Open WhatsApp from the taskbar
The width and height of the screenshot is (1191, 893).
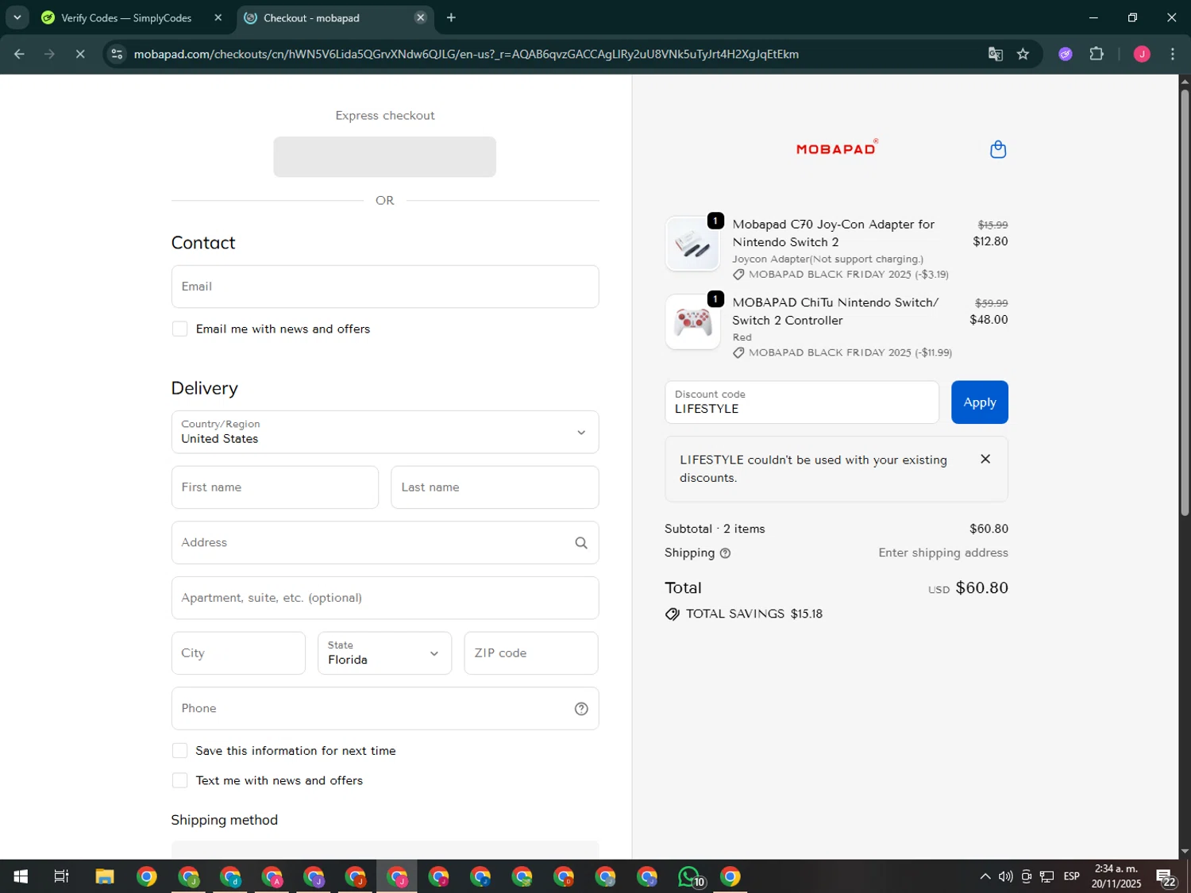[x=691, y=876]
